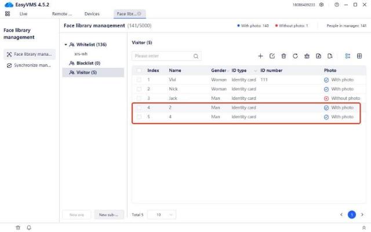Open the Gender column filter arrow
The width and height of the screenshot is (371, 232).
(228, 70)
